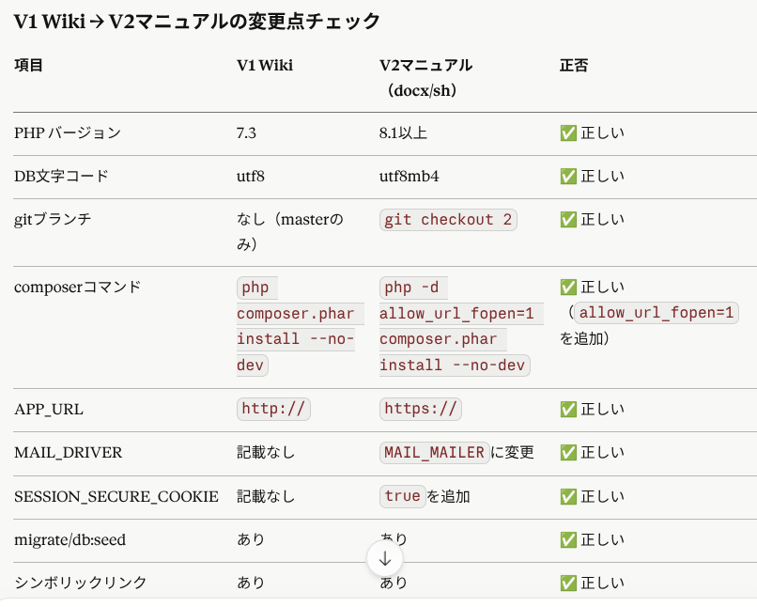
Task: Click the 'https://' code snippet
Action: point(421,409)
